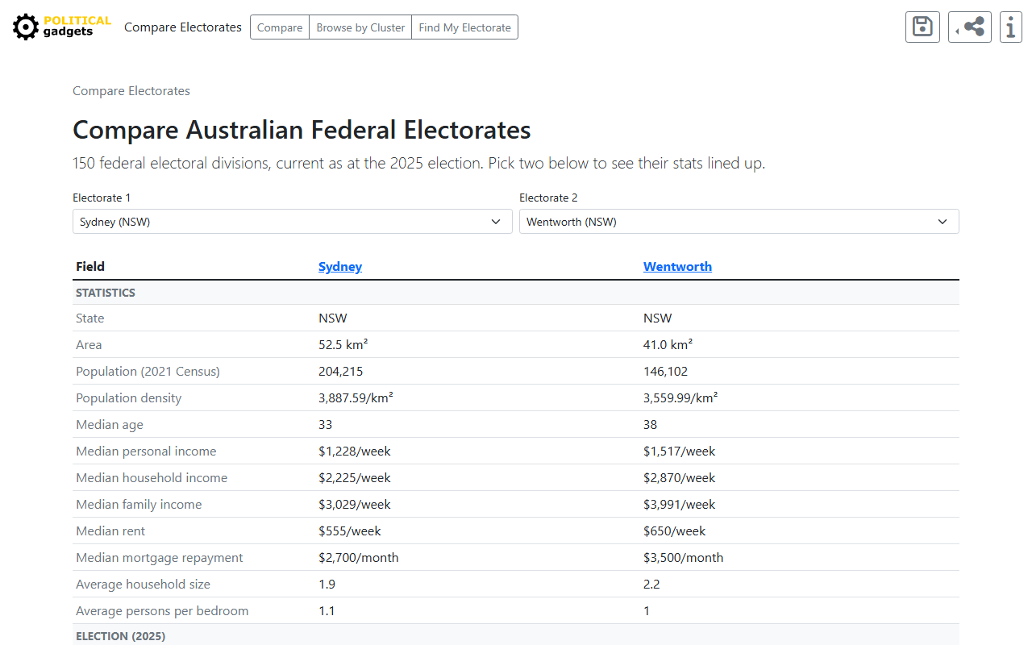Click Sydney mortgage repayment $2,700/month
Screen dimensions: 1032x645
click(359, 558)
